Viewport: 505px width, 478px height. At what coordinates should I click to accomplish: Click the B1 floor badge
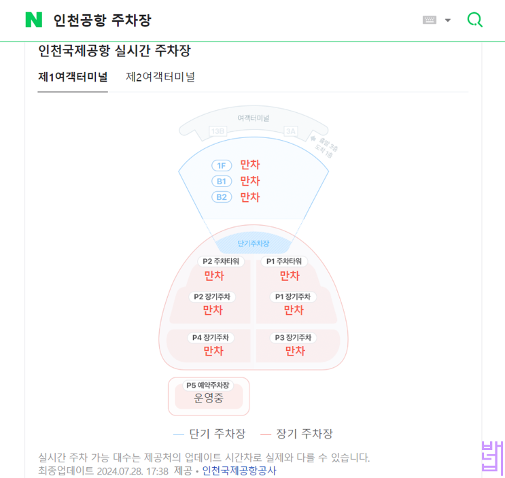tap(222, 182)
